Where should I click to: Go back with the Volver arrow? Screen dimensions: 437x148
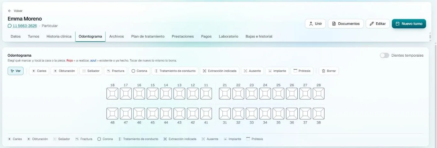click(x=15, y=11)
